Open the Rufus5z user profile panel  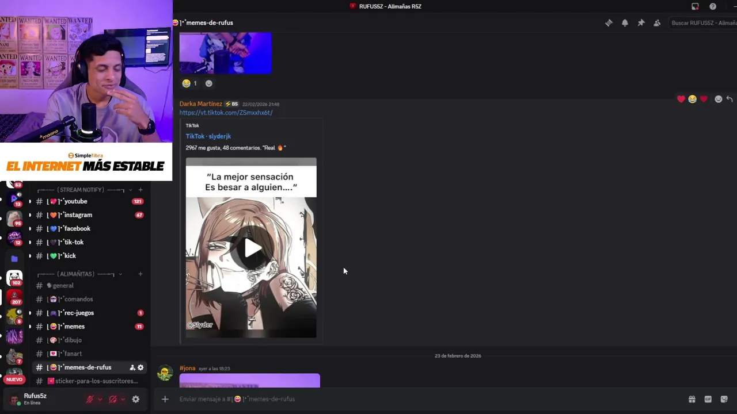(x=35, y=399)
